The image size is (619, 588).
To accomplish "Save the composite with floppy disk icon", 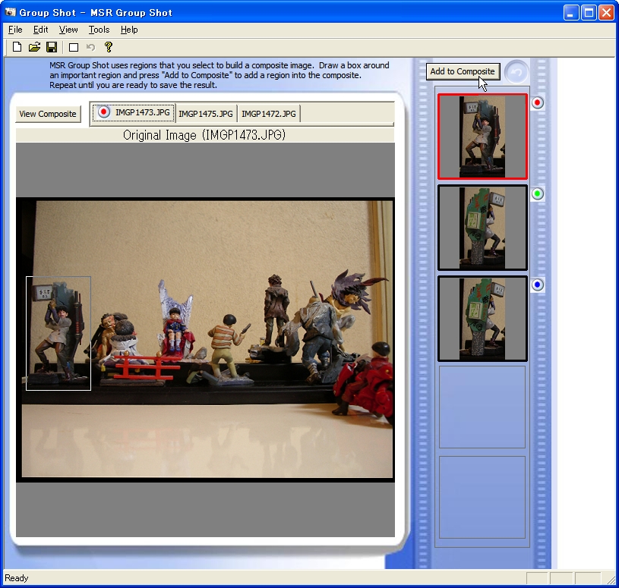I will [x=52, y=47].
